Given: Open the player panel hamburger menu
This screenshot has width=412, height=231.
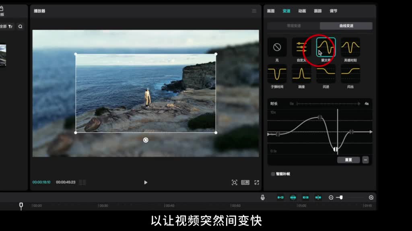Looking at the screenshot, I should click(x=254, y=11).
